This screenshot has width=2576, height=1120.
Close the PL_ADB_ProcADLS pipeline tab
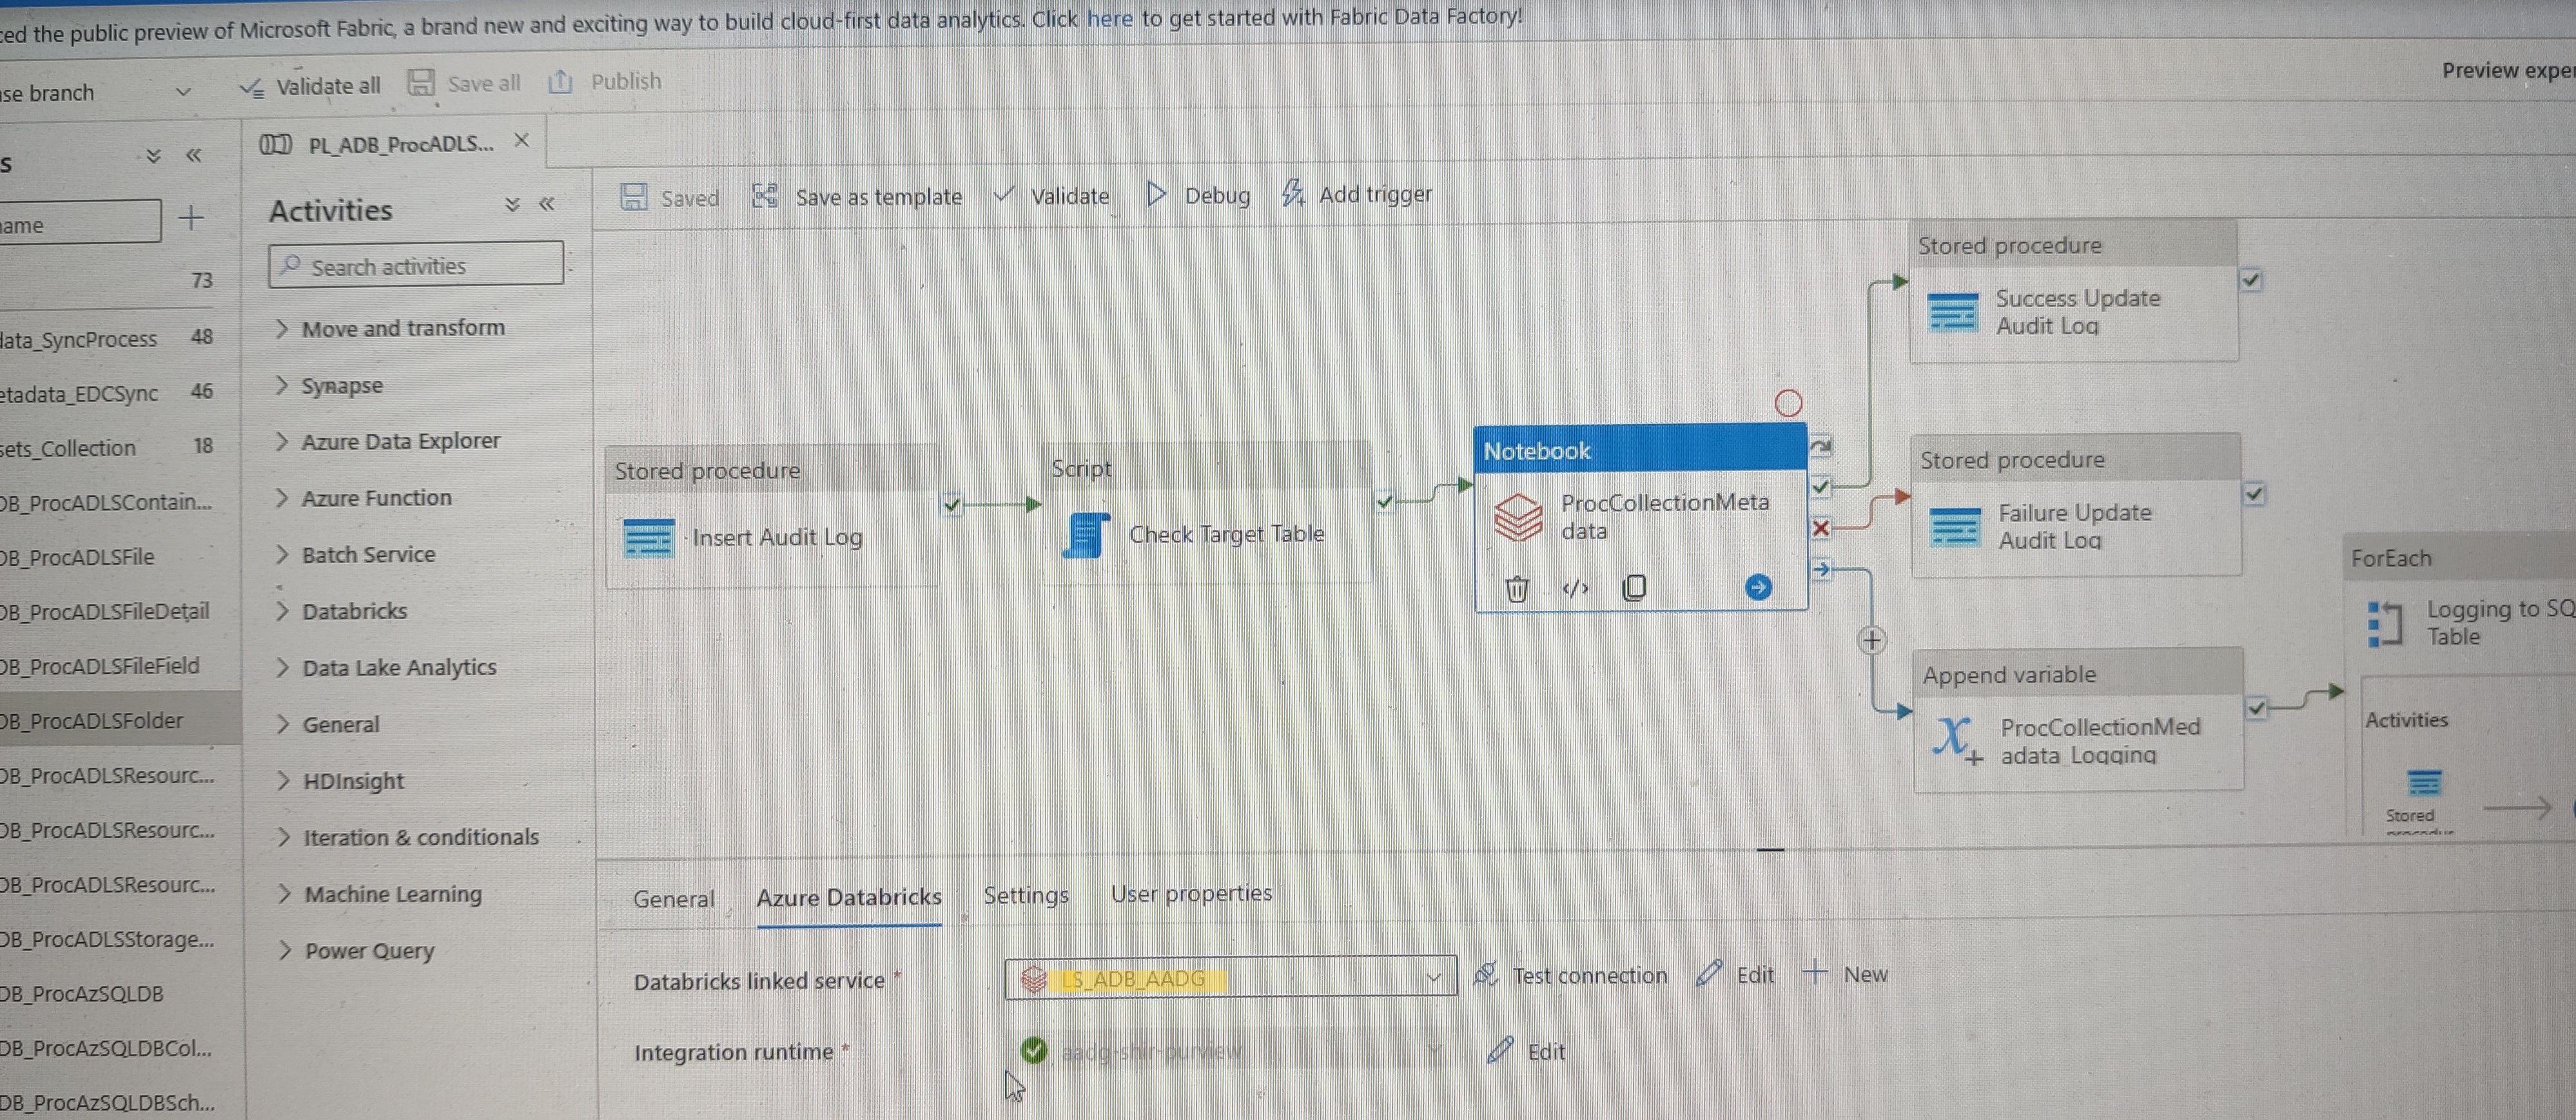coord(521,141)
